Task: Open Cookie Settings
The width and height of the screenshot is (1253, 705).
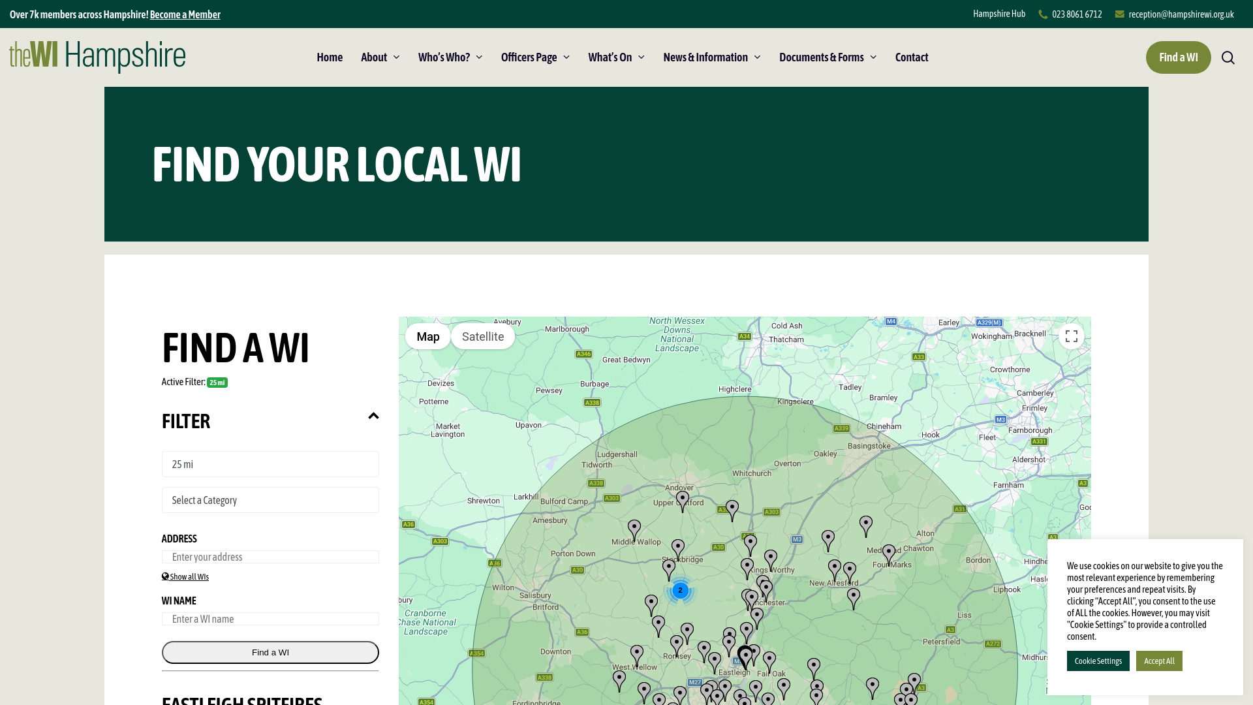Action: click(x=1098, y=661)
